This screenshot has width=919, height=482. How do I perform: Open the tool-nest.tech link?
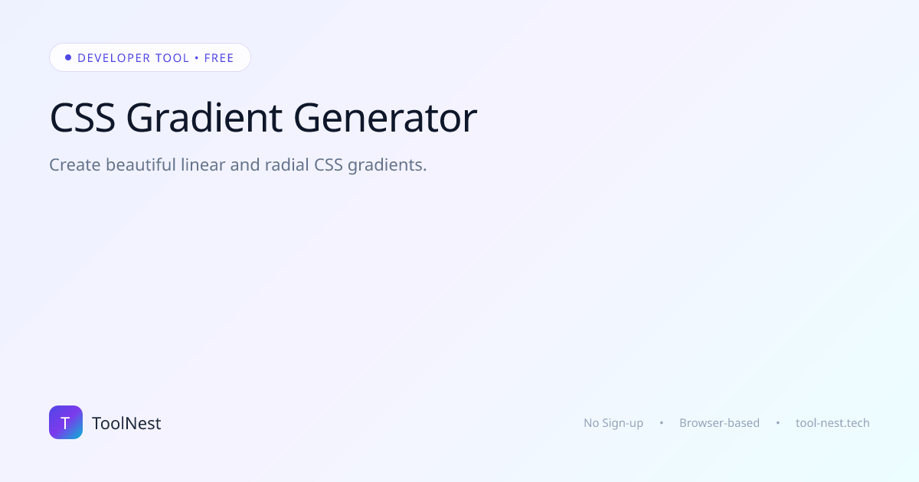pyautogui.click(x=832, y=422)
